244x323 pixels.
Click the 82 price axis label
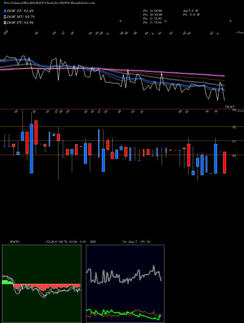[x=234, y=156]
